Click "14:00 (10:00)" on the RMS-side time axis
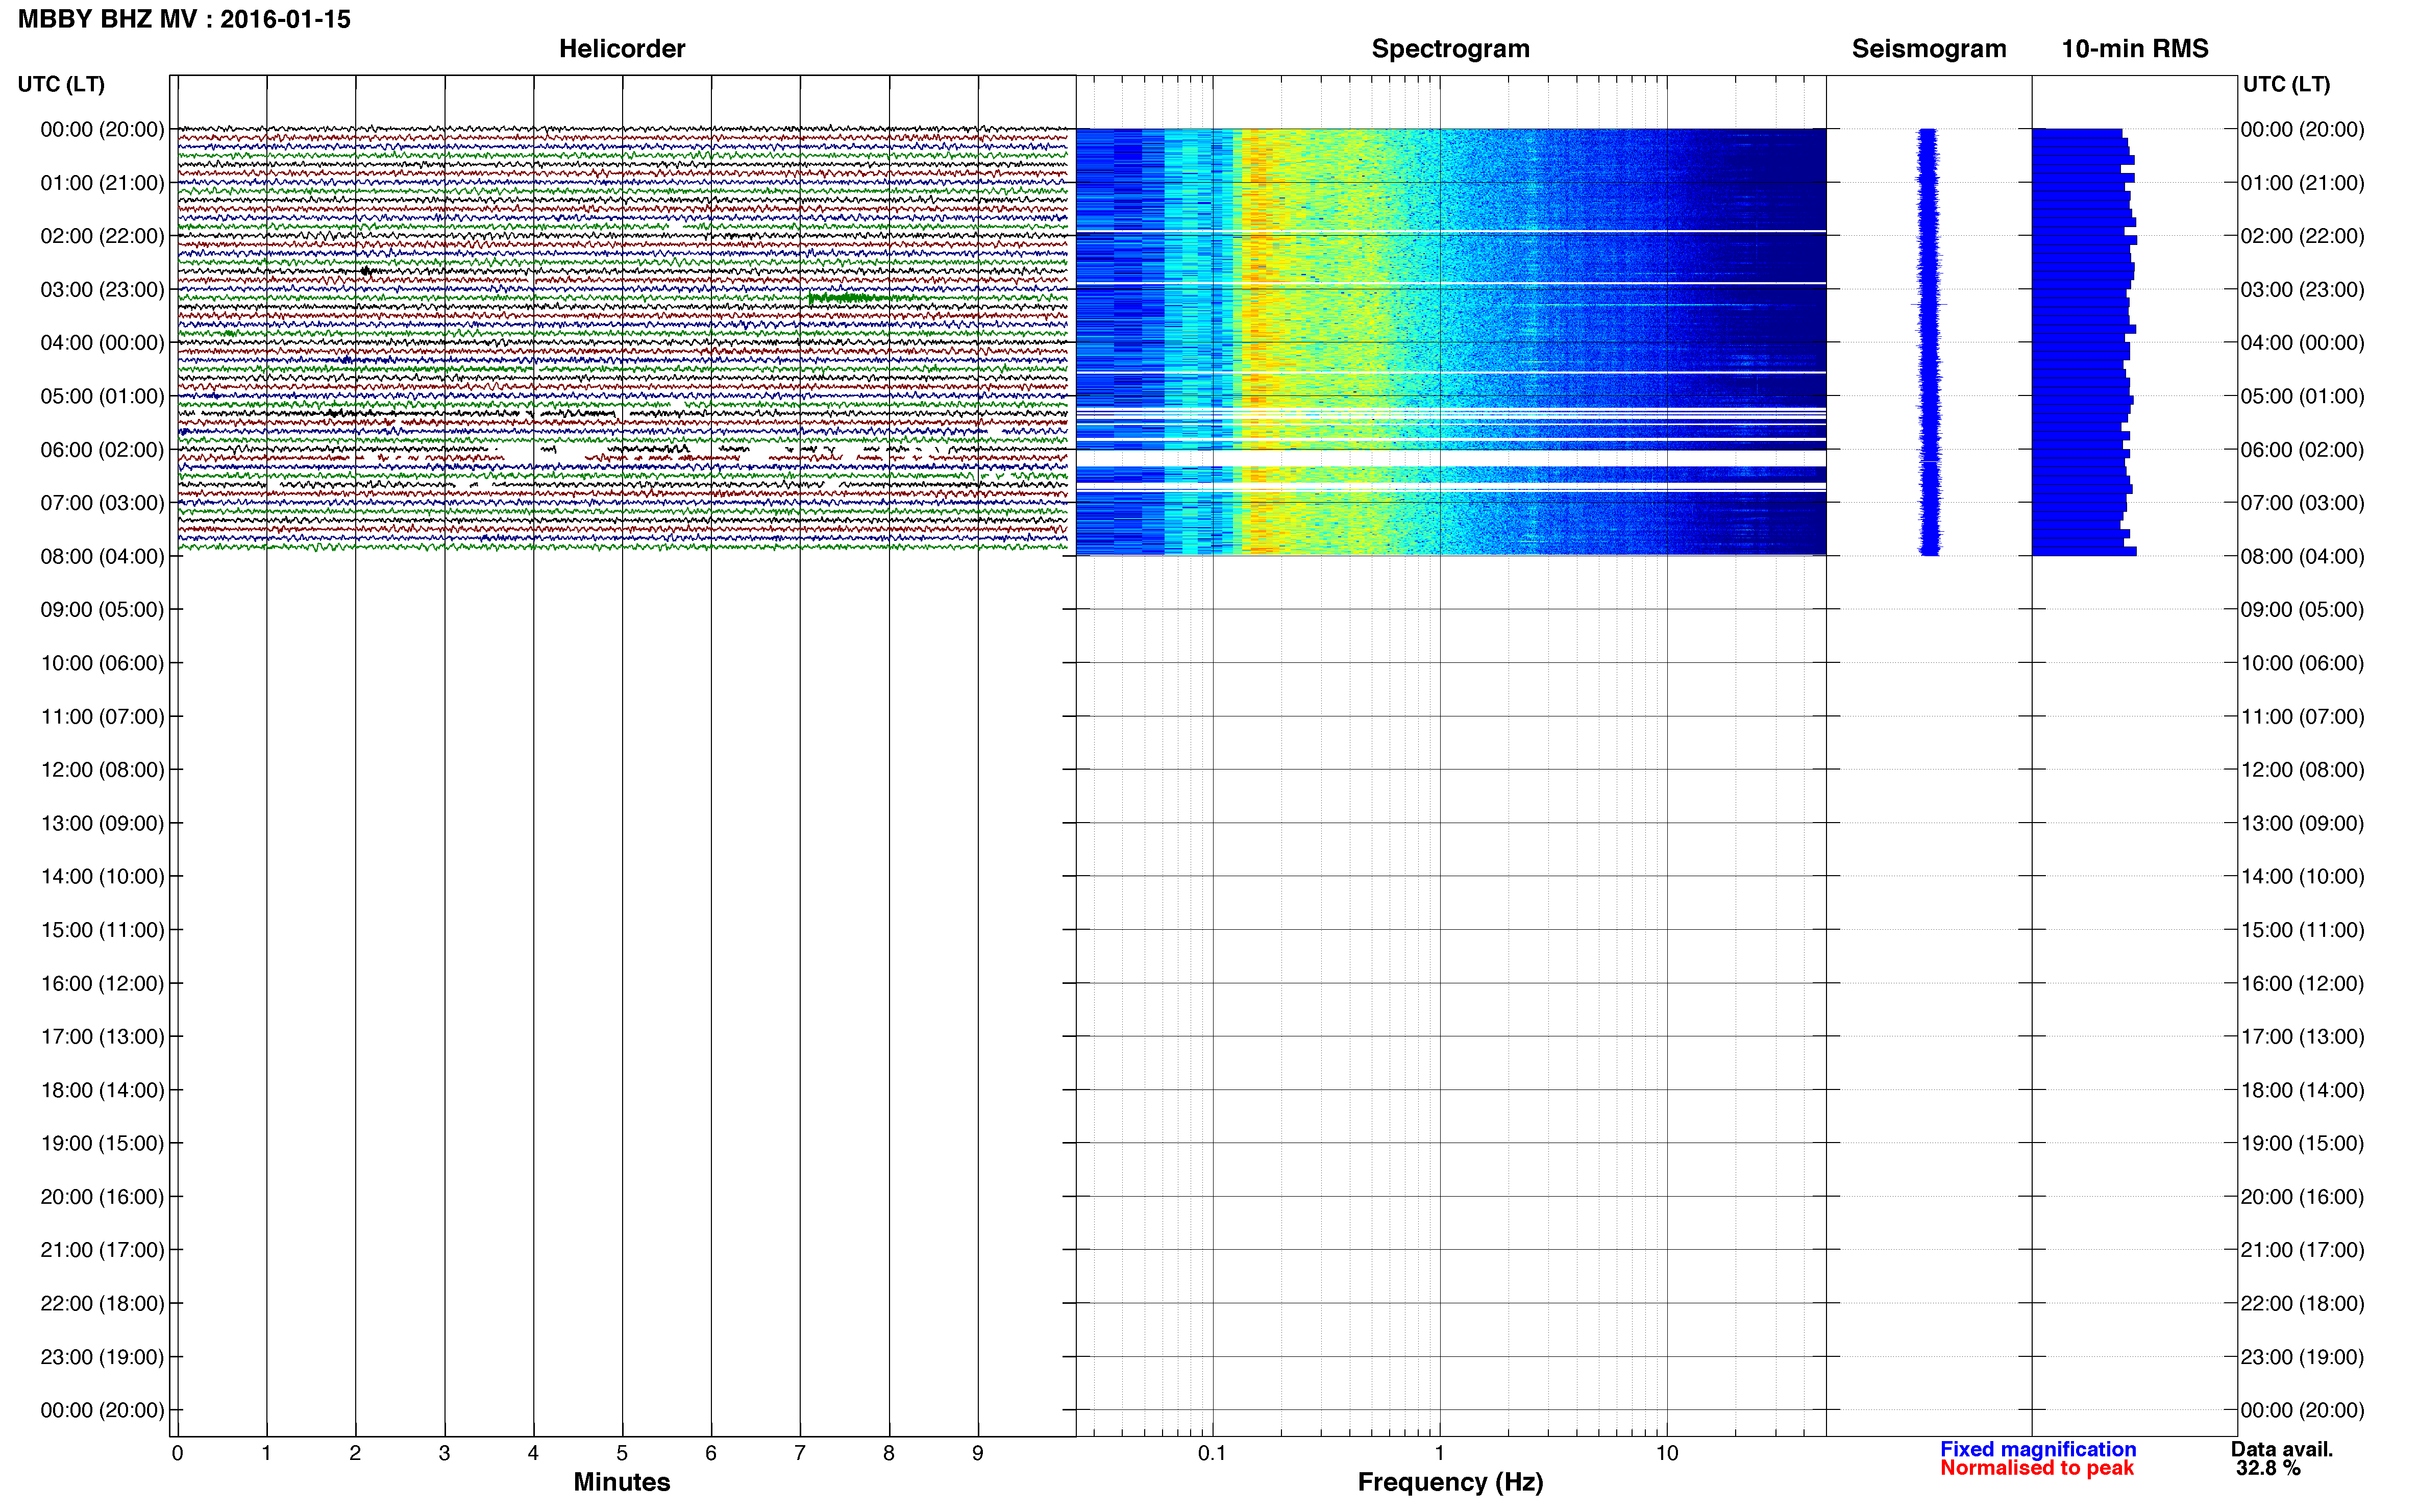Viewport: 2419px width, 1512px height. click(2302, 876)
